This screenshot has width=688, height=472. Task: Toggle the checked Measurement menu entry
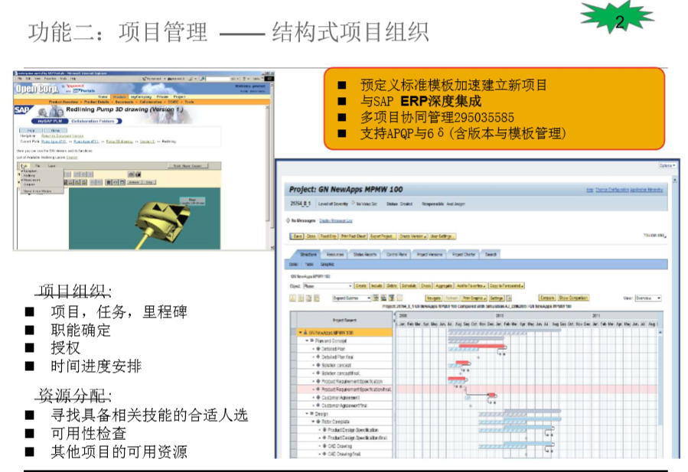pyautogui.click(x=31, y=180)
